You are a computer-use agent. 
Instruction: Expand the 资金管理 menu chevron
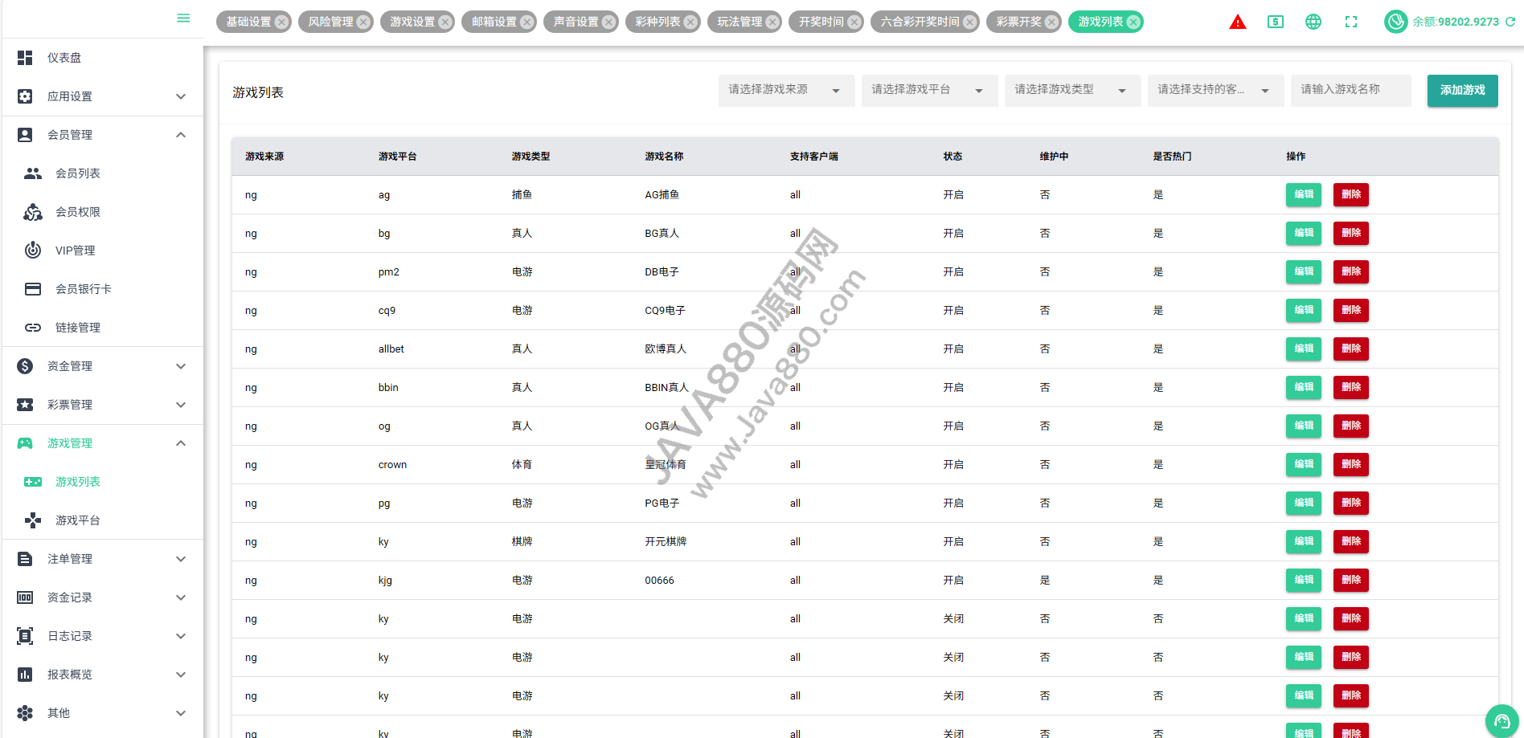(181, 366)
